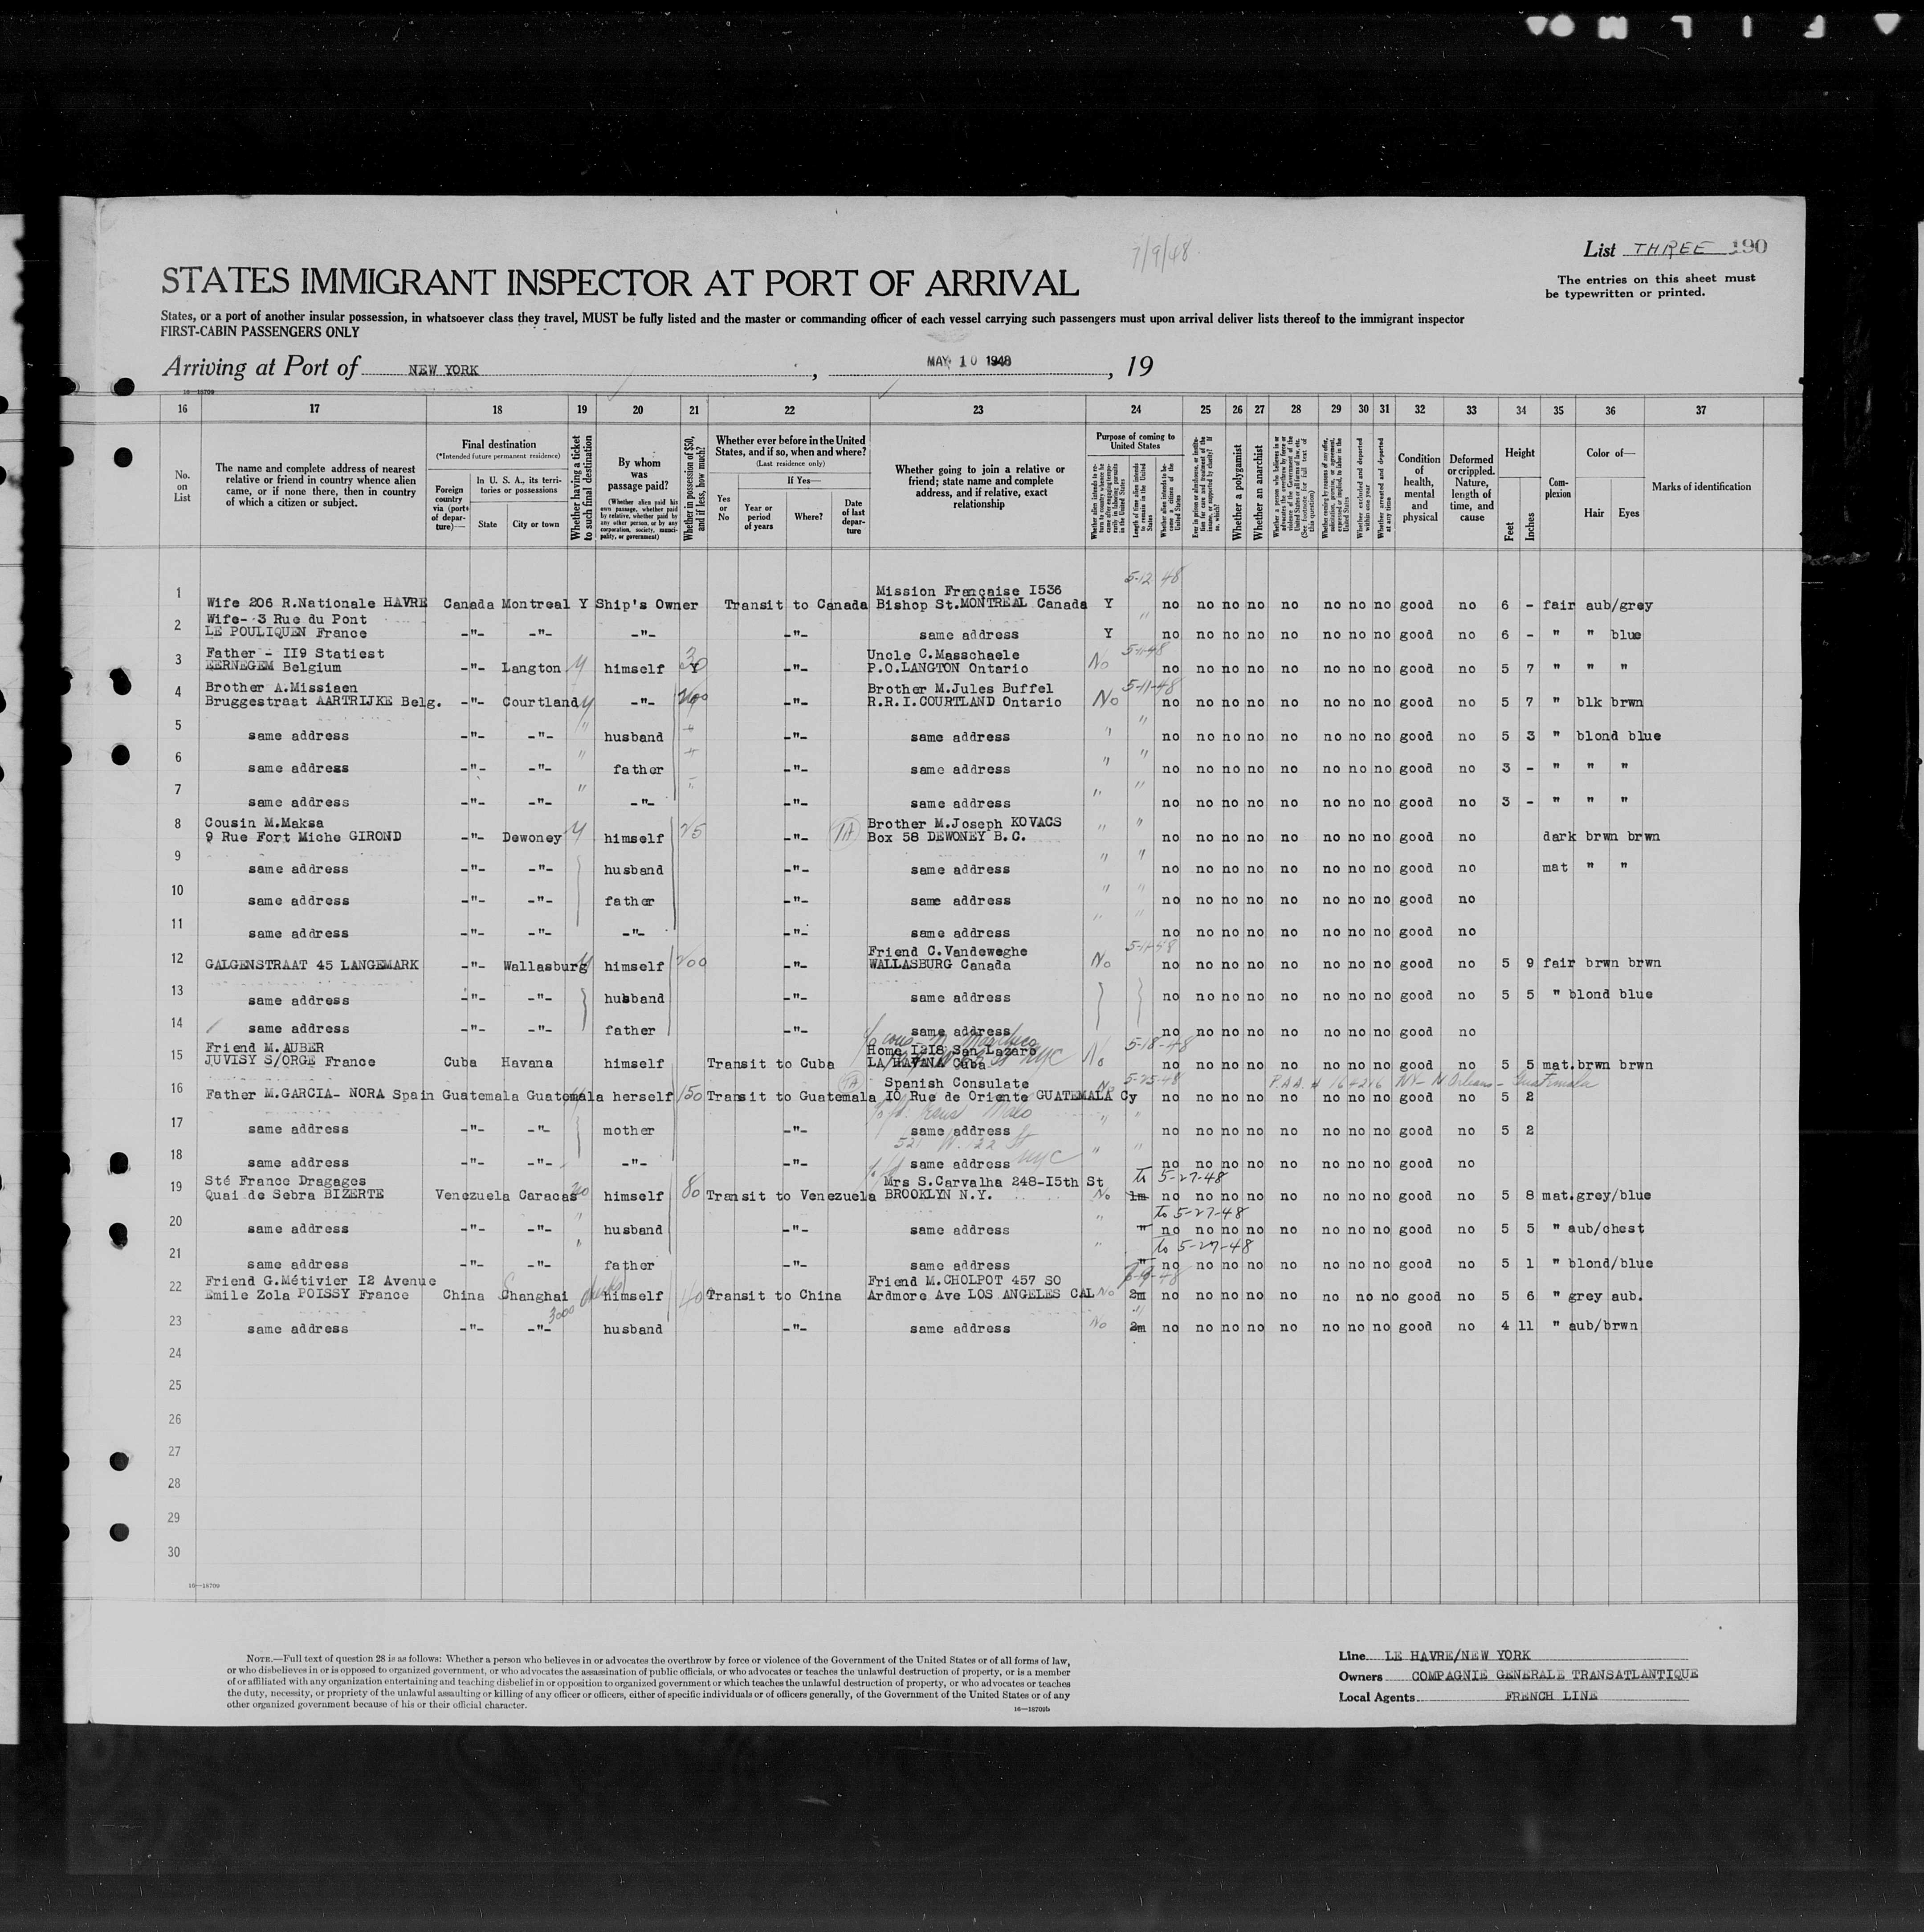Click 'mat.grey/blue' complexion entry in row 19
This screenshot has width=1924, height=1932.
click(x=1596, y=1195)
